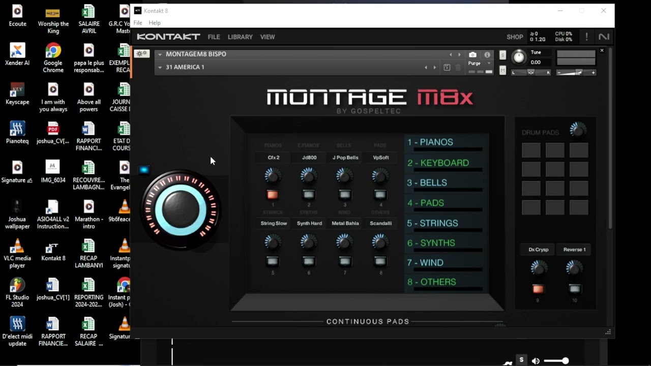The image size is (651, 366).
Task: Go to previous instrument arrow for MONTAGEM8 BISPO
Action: click(x=450, y=54)
